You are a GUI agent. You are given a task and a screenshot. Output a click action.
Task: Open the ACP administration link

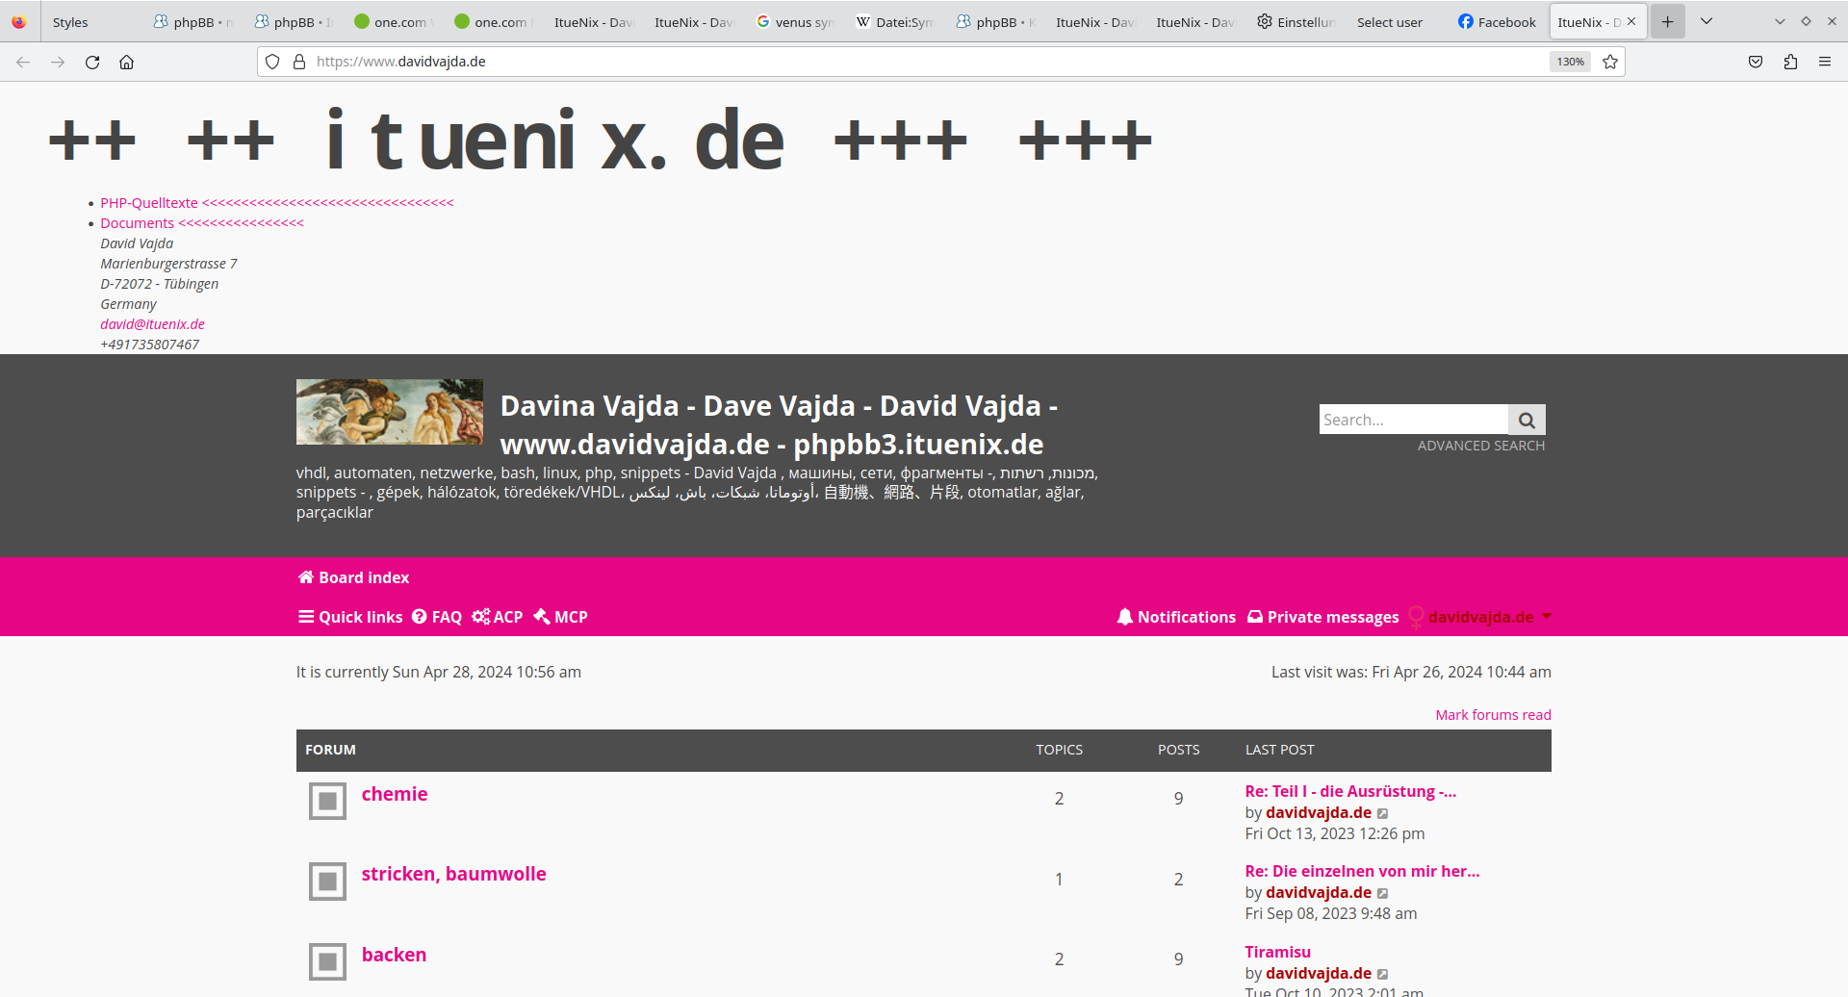(498, 617)
